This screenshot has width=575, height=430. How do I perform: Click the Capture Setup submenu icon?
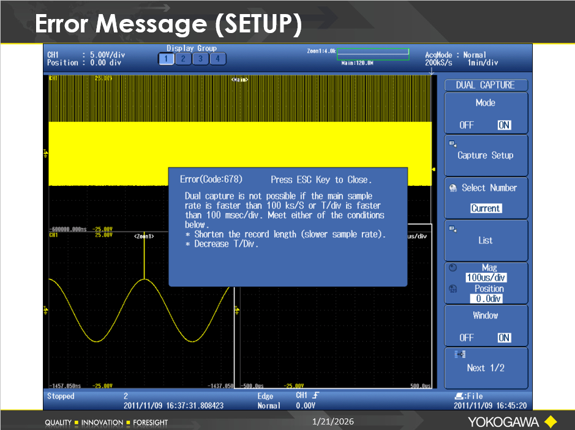[453, 144]
